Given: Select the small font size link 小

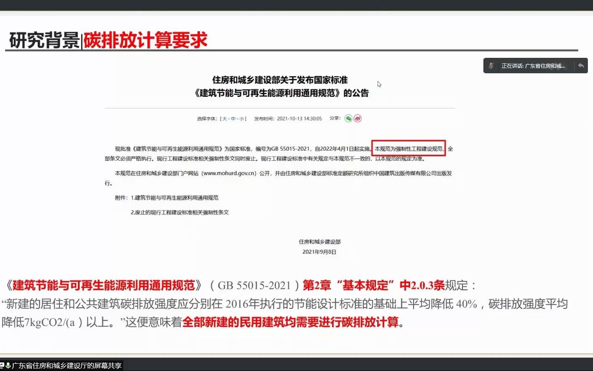Looking at the screenshot, I should (x=242, y=119).
